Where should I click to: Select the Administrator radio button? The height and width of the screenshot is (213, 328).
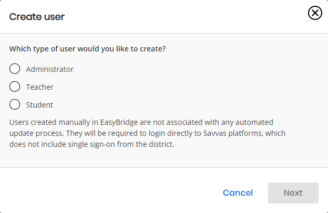(x=15, y=69)
